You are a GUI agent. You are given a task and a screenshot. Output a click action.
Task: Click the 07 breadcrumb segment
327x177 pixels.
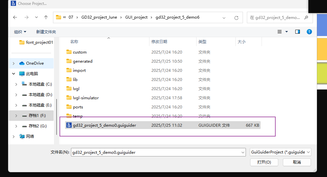tap(71, 17)
